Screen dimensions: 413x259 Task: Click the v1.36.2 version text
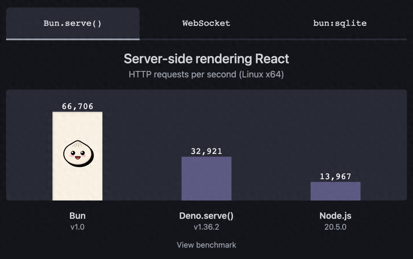click(x=206, y=227)
